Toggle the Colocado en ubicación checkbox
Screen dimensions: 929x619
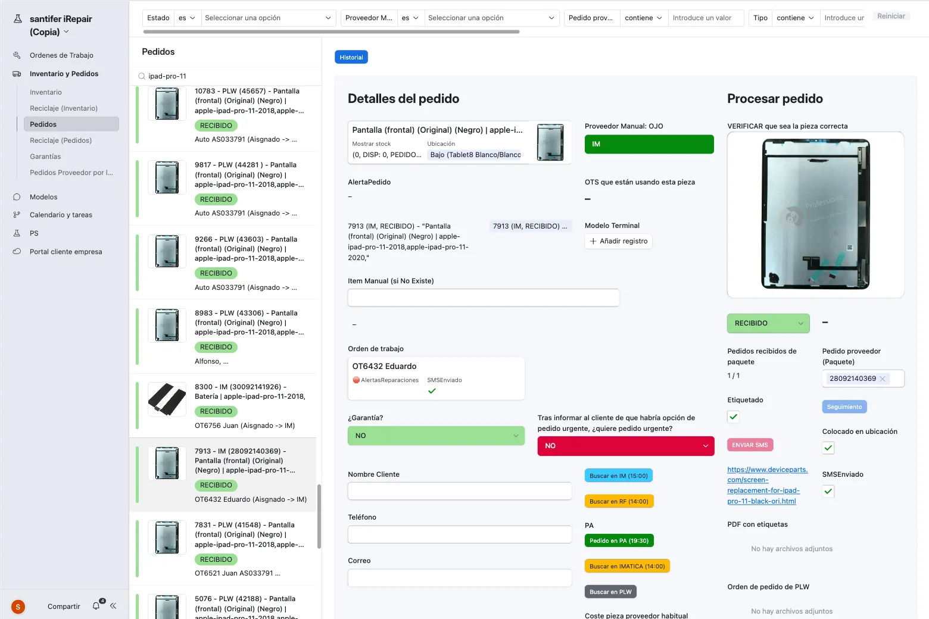pos(828,448)
